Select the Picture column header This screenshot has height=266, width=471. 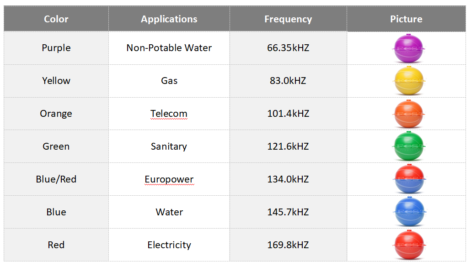click(x=406, y=19)
